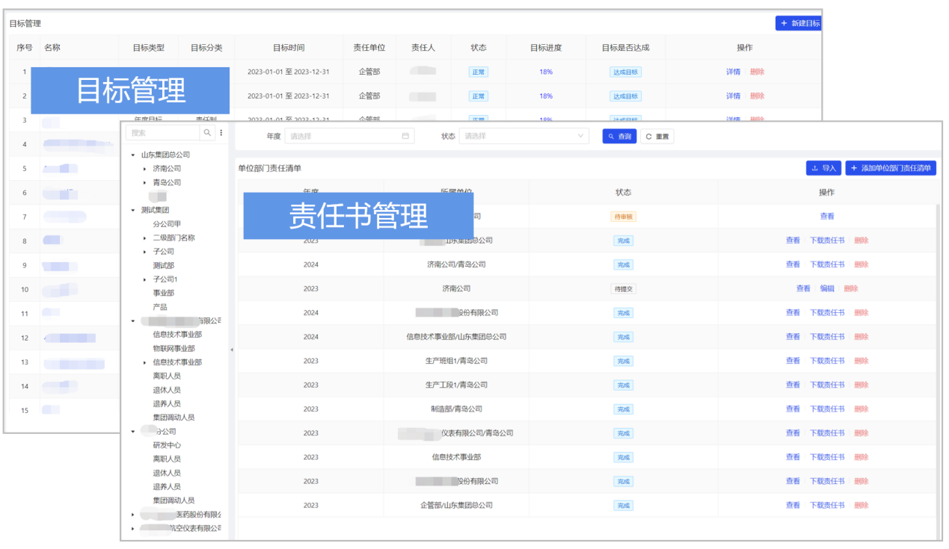Click 详情 in row 2 of 目标管理
The height and width of the screenshot is (549, 949).
(733, 96)
